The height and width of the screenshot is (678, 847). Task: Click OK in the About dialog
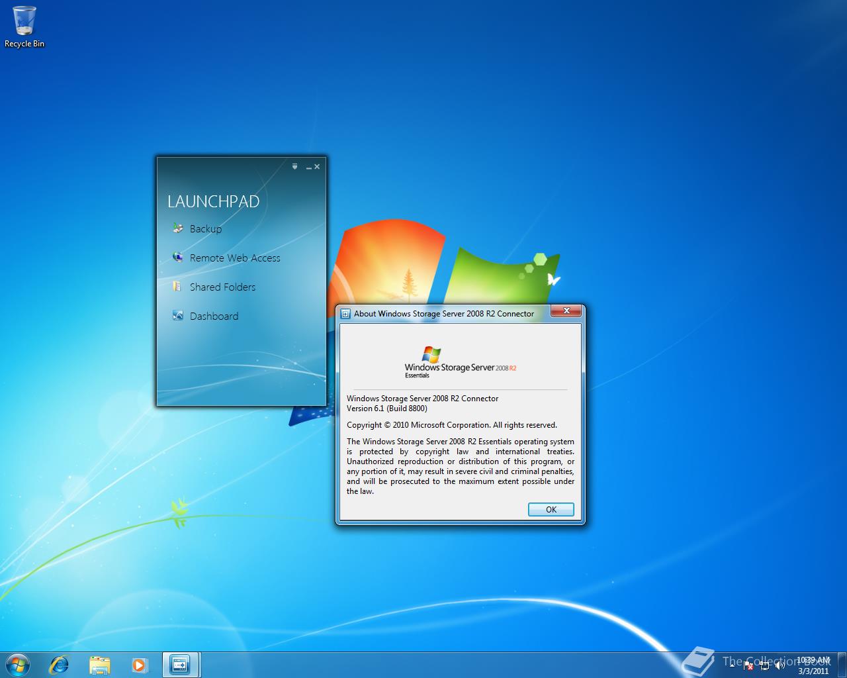pos(551,509)
